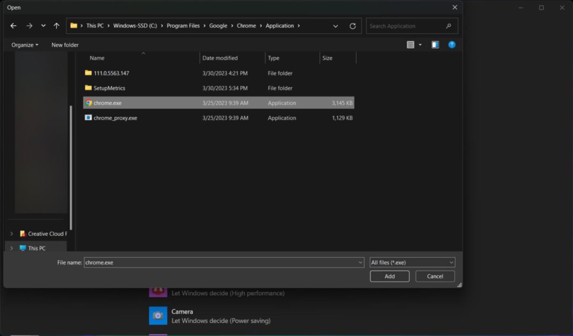Open the Organize menu

25,45
